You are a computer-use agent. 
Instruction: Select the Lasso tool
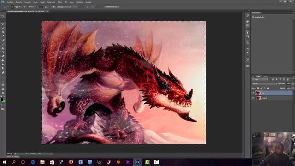tap(3, 24)
